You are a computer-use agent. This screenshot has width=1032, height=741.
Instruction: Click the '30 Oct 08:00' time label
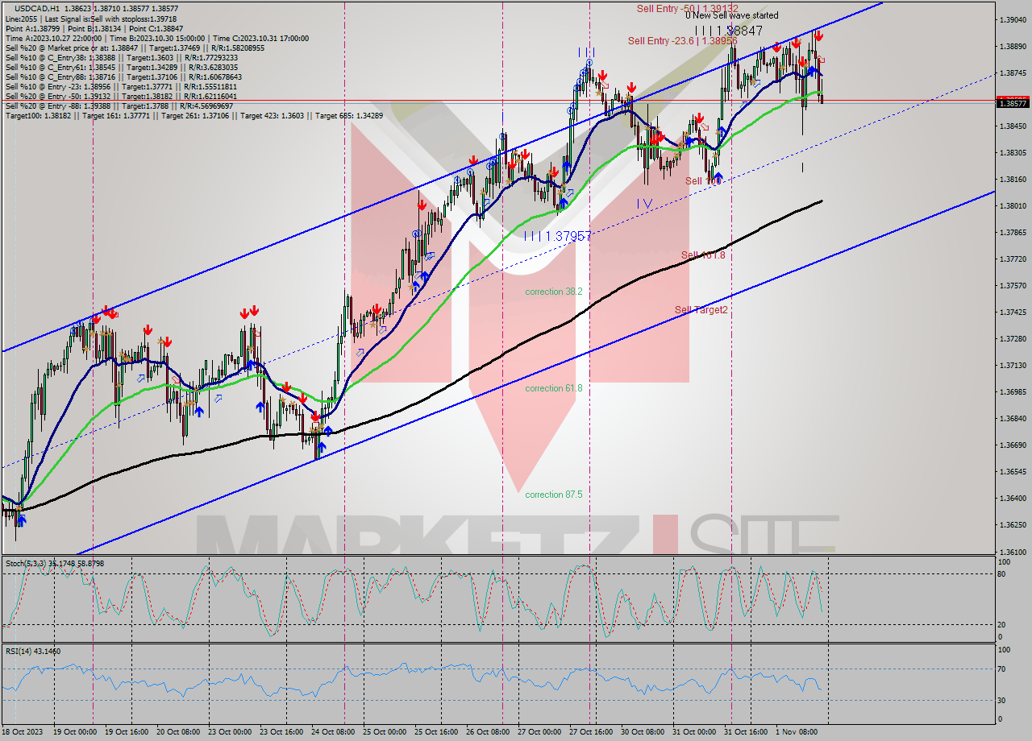(x=643, y=732)
